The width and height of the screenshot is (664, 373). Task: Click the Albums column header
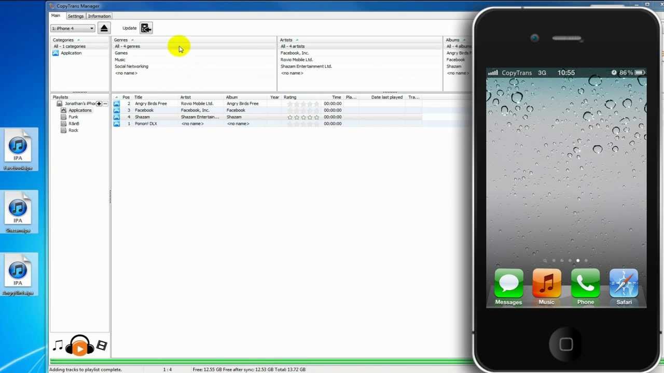[x=452, y=40]
